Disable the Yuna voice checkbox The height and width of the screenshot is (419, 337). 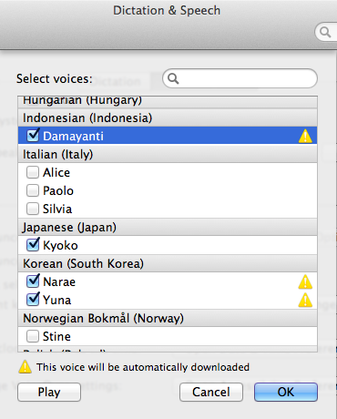click(x=33, y=300)
